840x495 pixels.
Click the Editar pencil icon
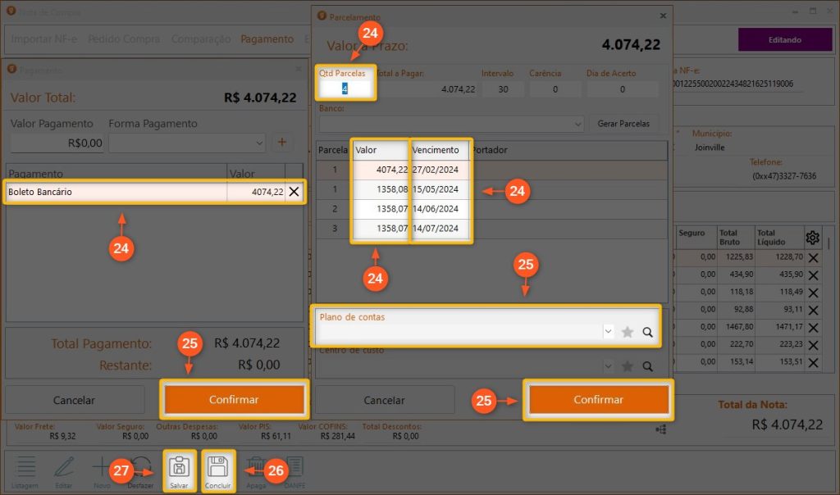[64, 467]
